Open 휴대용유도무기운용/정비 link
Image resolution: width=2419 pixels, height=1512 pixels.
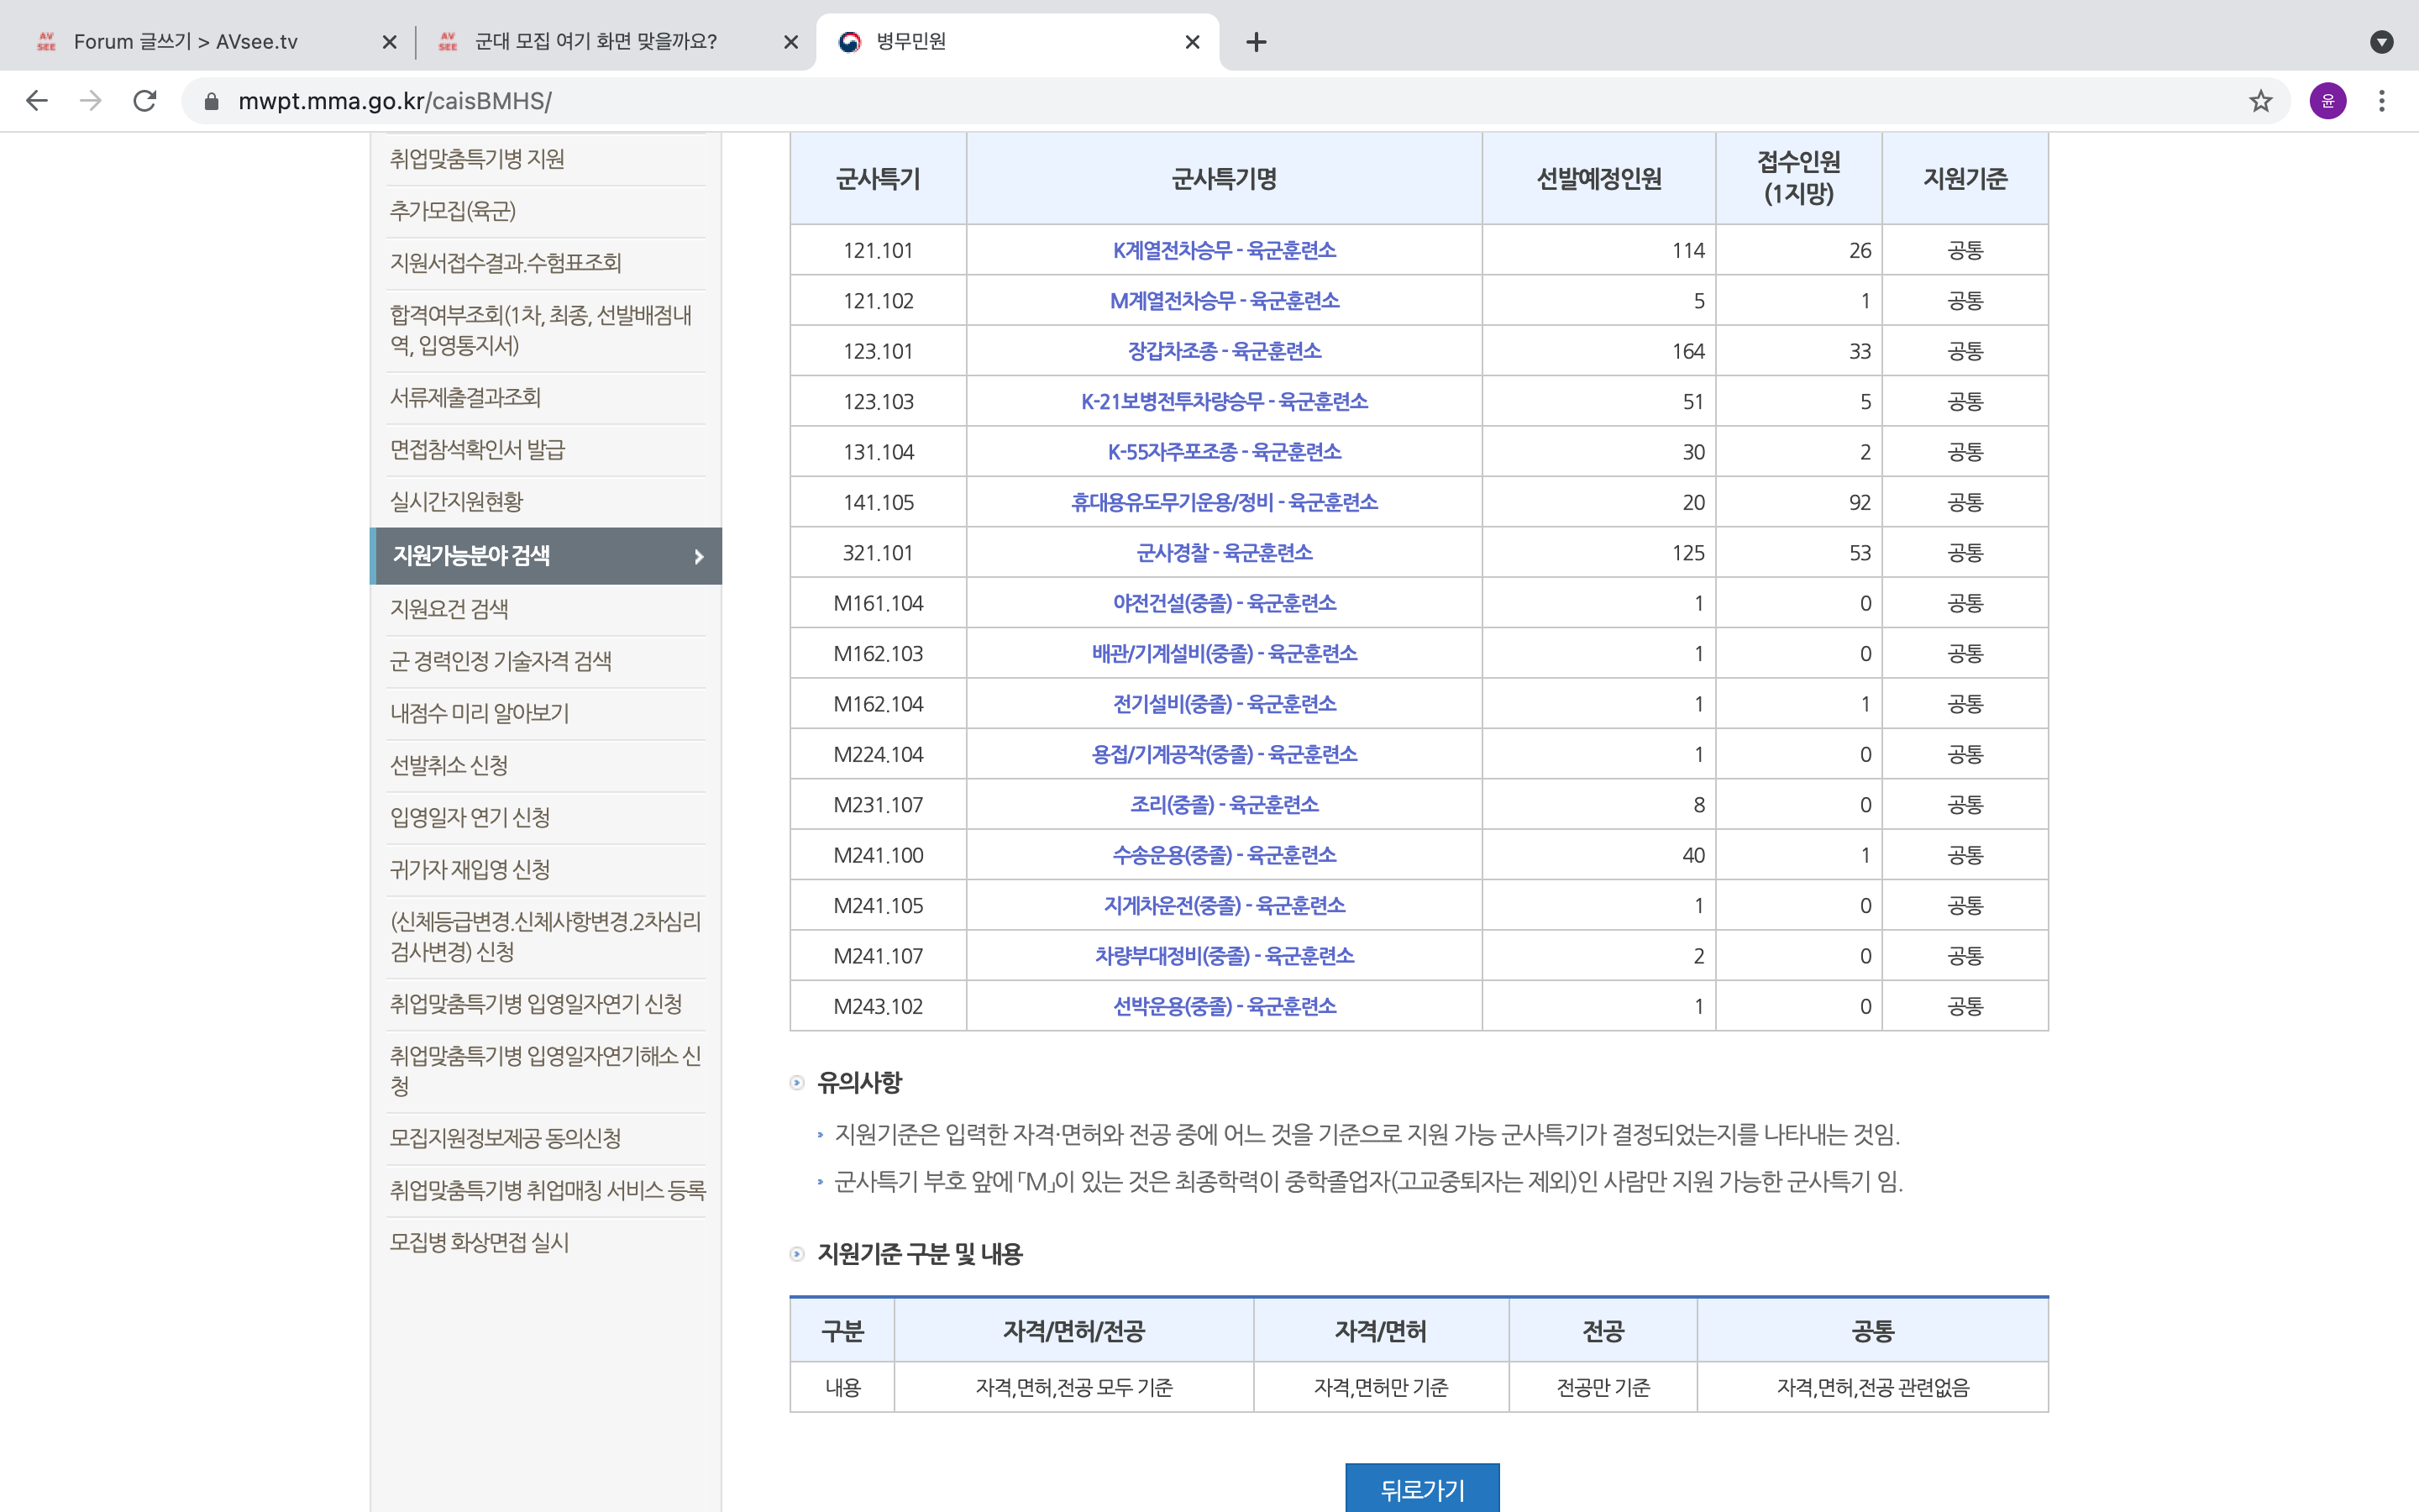pyautogui.click(x=1225, y=502)
